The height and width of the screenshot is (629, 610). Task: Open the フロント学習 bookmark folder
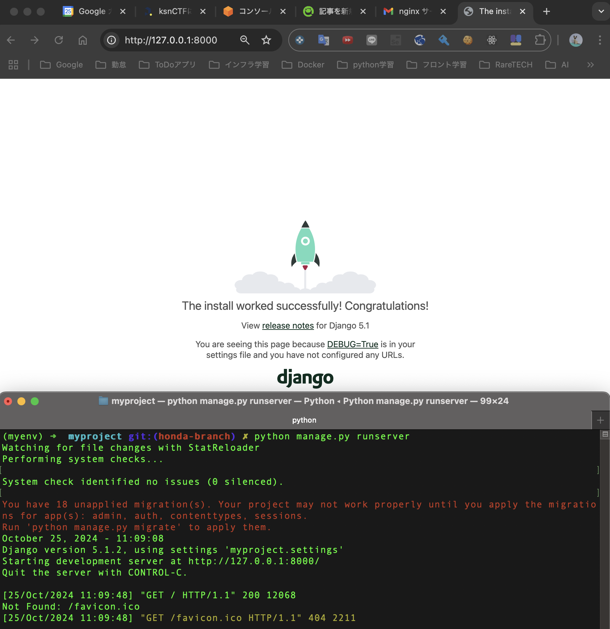[x=436, y=65]
